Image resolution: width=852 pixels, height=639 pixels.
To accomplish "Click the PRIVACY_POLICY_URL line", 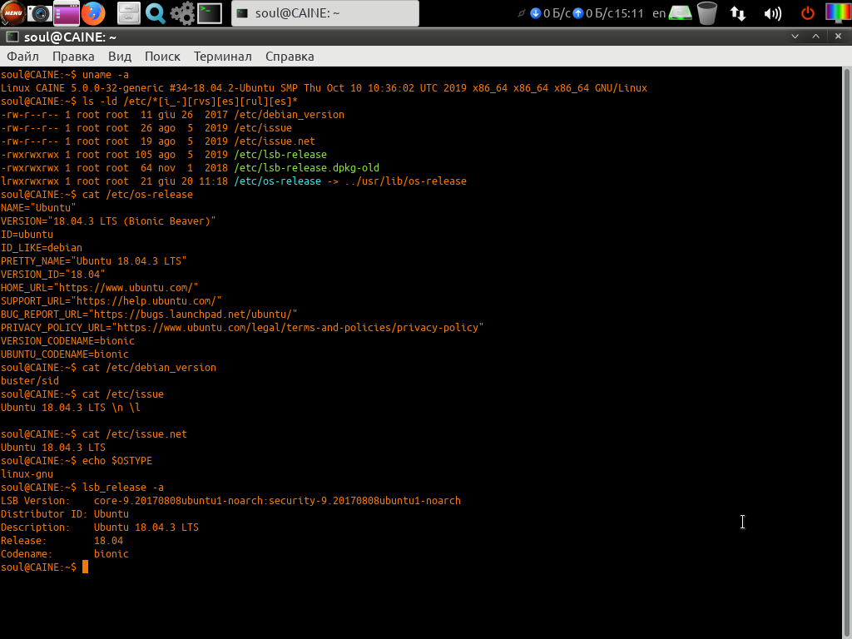I will click(242, 328).
